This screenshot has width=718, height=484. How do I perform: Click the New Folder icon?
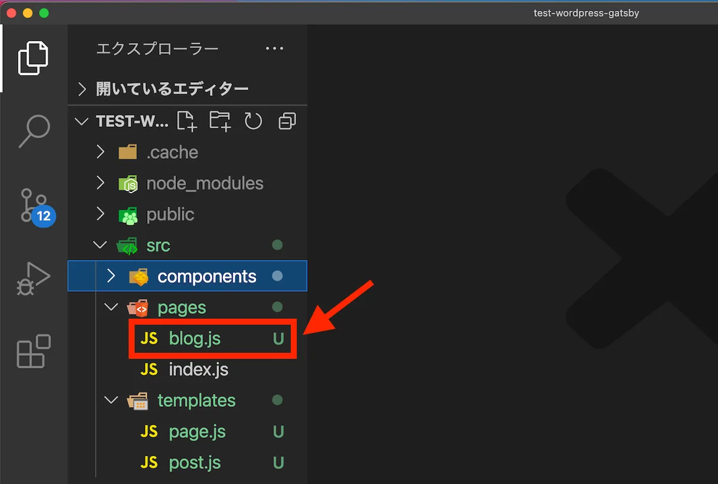220,121
